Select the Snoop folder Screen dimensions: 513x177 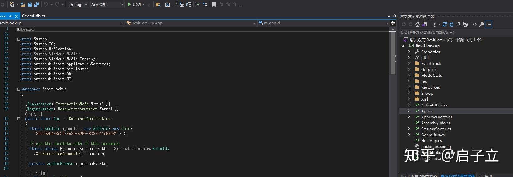click(427, 93)
